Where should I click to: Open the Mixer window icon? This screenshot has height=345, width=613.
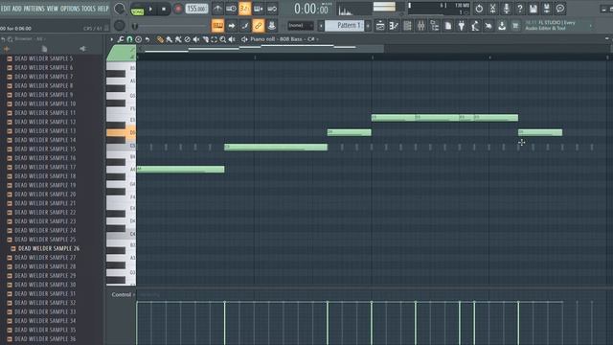click(x=421, y=26)
